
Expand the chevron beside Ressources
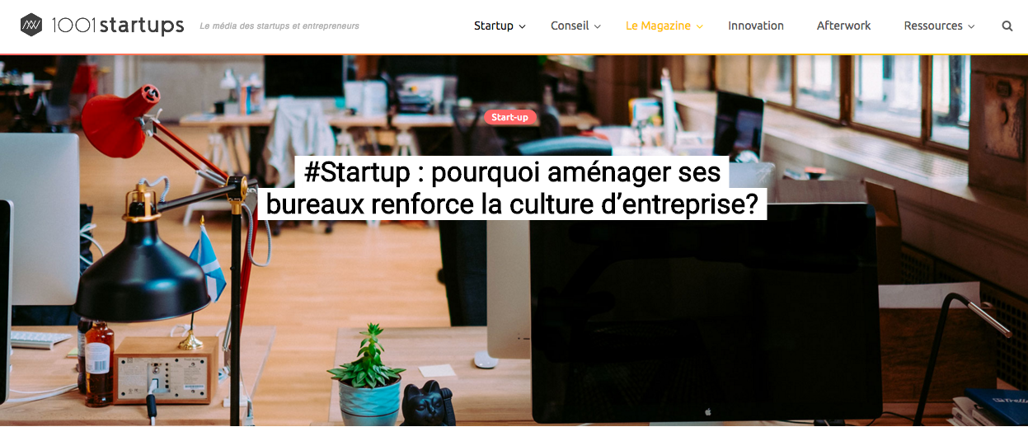point(971,26)
